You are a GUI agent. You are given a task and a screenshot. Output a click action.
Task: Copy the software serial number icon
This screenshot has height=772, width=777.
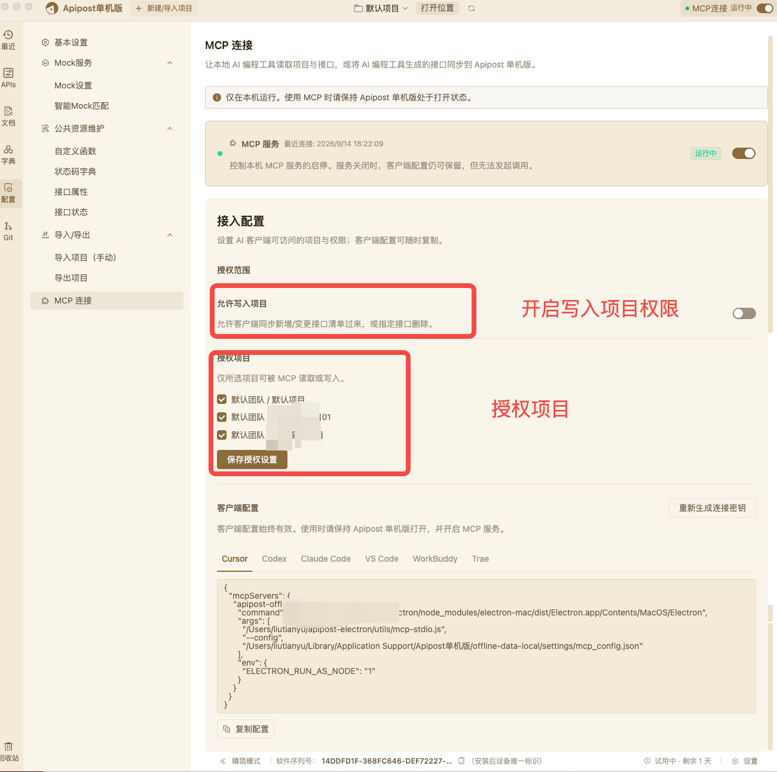(x=461, y=761)
